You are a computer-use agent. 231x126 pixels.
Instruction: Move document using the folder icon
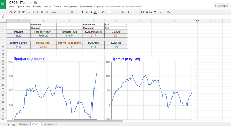pyautogui.click(x=36, y=2)
